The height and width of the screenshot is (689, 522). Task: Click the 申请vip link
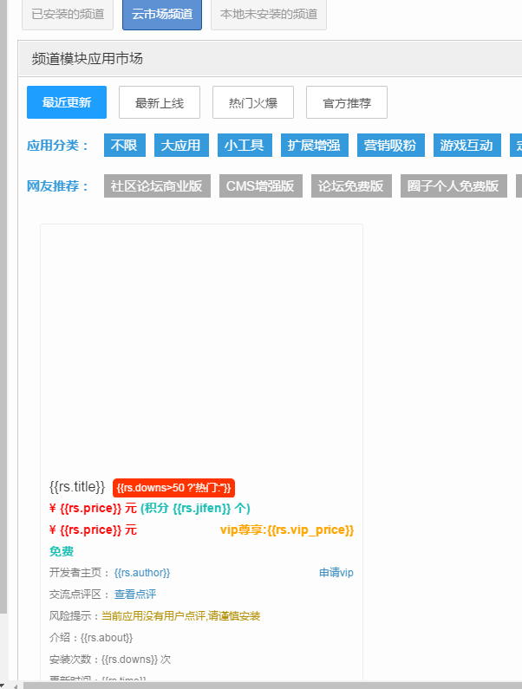click(x=336, y=573)
